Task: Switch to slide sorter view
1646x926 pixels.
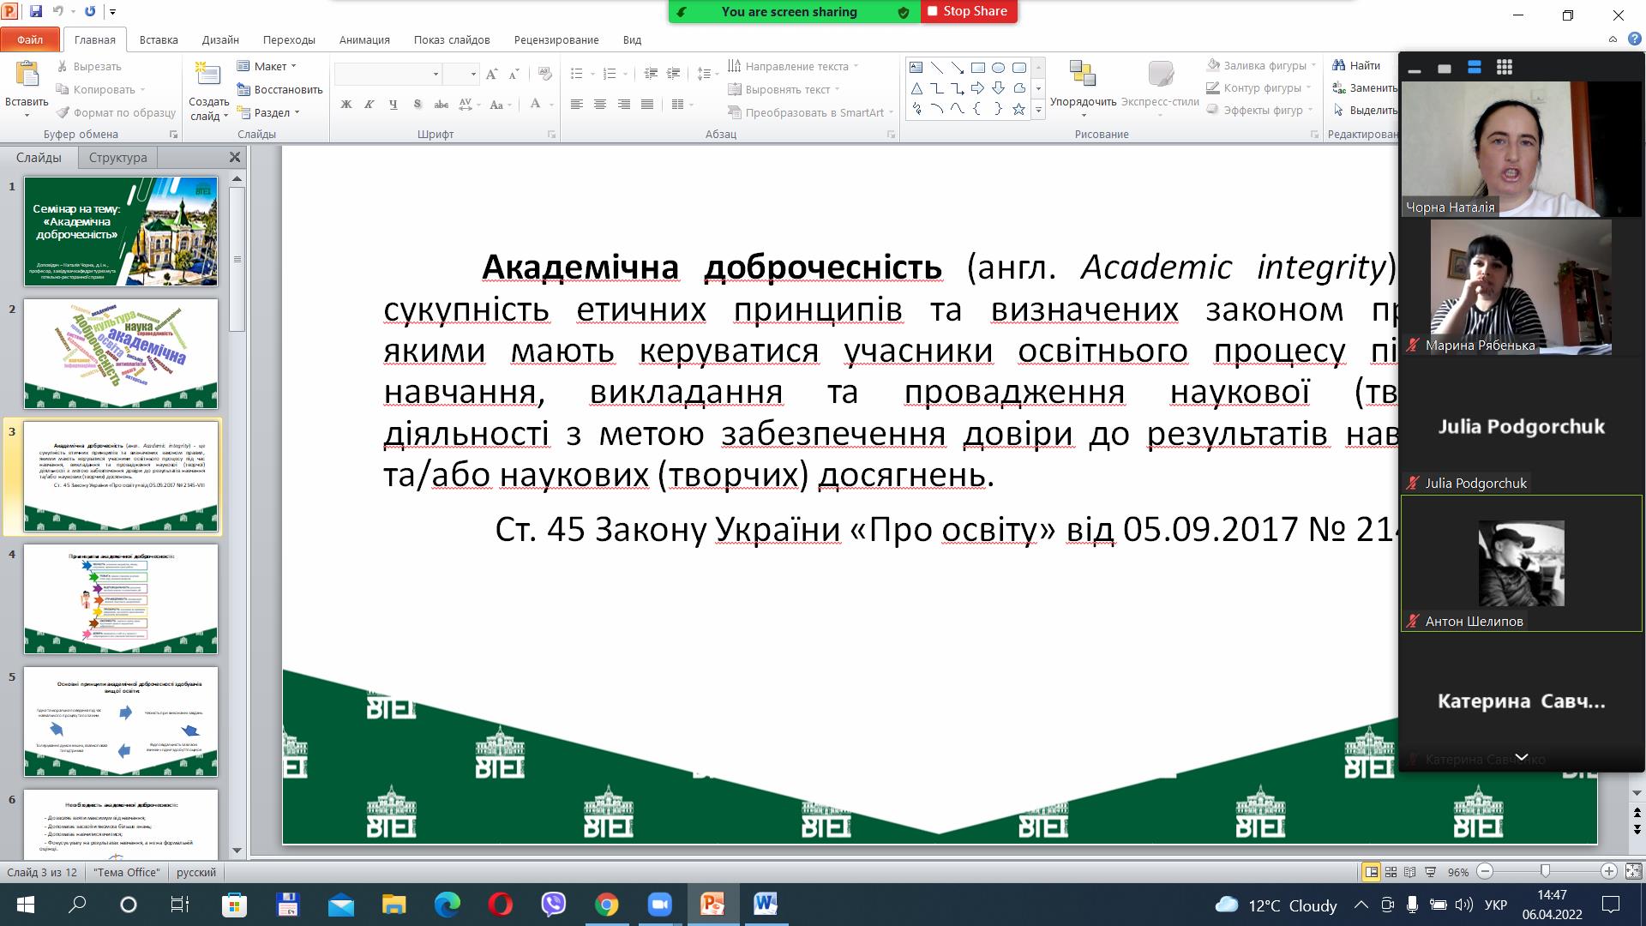Action: 1391,872
